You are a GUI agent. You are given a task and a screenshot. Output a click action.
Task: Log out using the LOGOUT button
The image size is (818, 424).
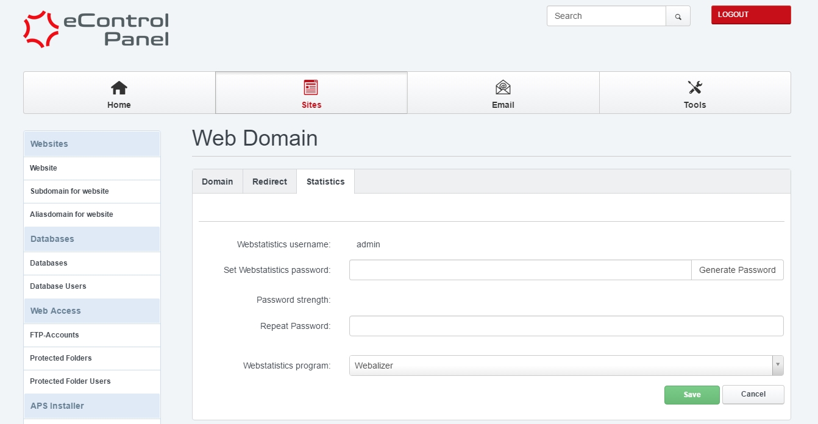(750, 15)
